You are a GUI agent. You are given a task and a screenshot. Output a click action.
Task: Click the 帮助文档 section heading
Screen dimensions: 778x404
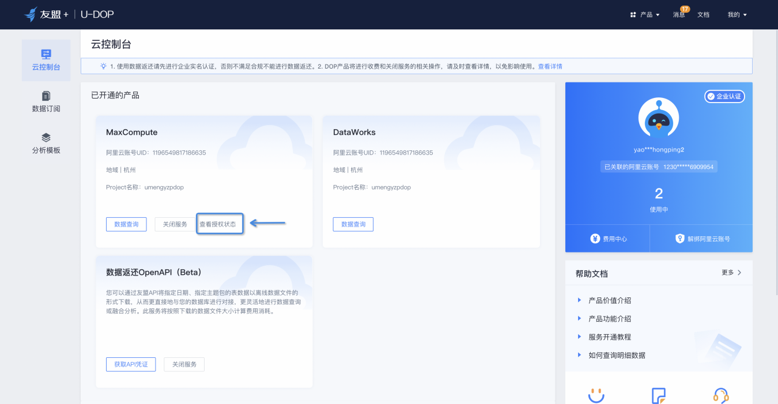pos(592,274)
